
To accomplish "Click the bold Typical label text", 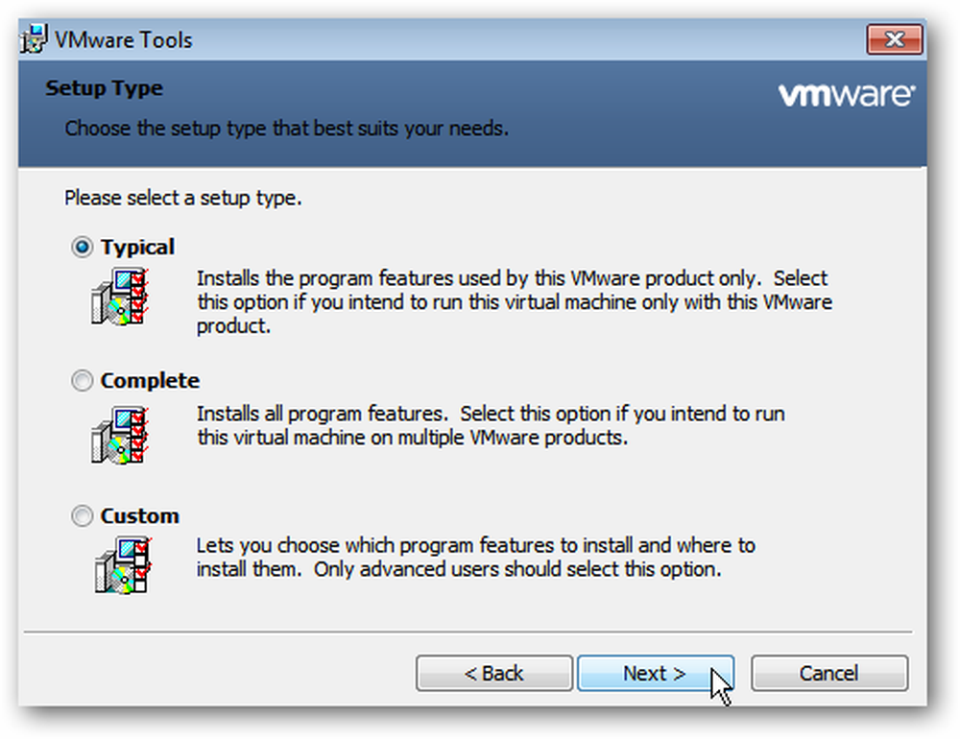I will pos(137,248).
